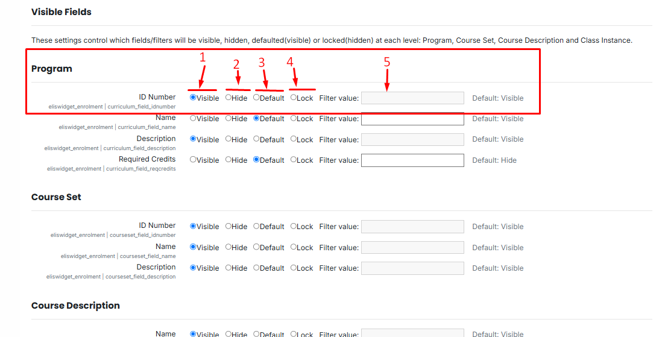Image resolution: width=665 pixels, height=337 pixels.
Task: Select Visible for Program ID Number
Action: [x=193, y=98]
